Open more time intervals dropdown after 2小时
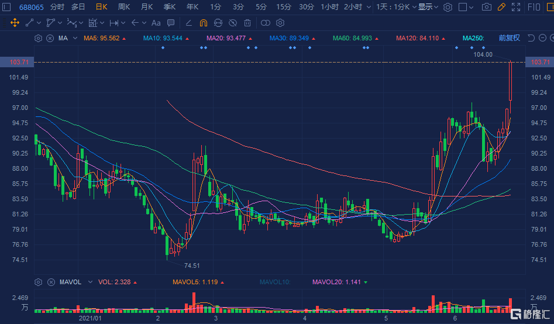The height and width of the screenshot is (324, 554). coord(369,7)
